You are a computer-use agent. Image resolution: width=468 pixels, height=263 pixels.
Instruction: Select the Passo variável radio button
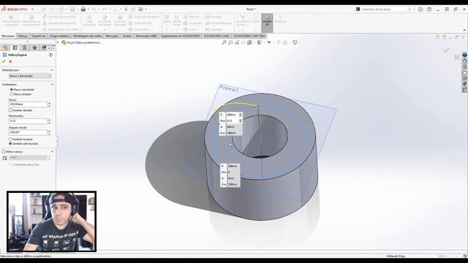click(12, 94)
